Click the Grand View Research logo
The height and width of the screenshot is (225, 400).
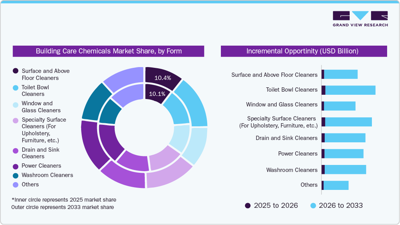(x=360, y=19)
